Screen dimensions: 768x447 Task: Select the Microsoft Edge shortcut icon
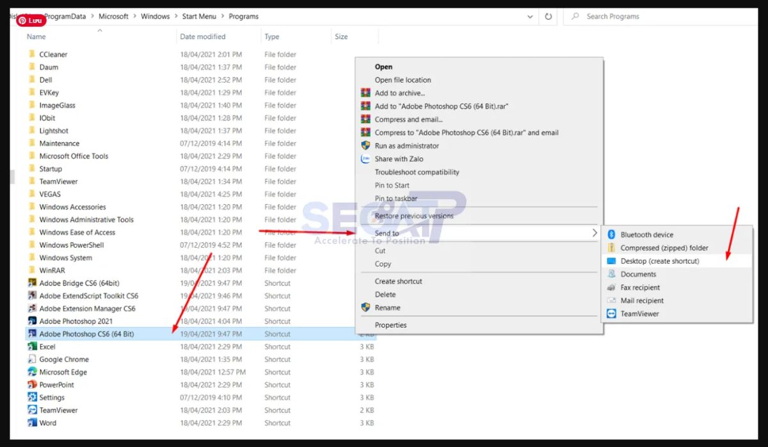pyautogui.click(x=32, y=371)
